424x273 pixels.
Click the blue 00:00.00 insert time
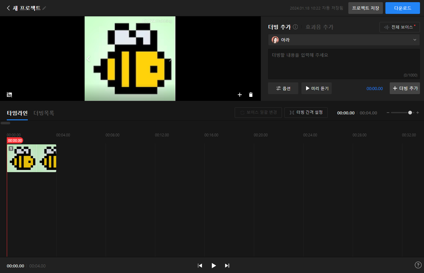pyautogui.click(x=375, y=89)
